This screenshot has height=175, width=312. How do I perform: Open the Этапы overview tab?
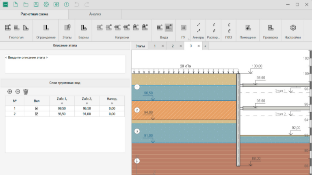(x=140, y=46)
